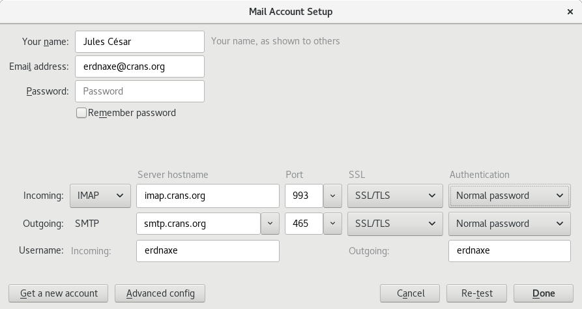The height and width of the screenshot is (309, 582).
Task: Open the SMTP server hostname dropdown arrow
Action: (270, 224)
